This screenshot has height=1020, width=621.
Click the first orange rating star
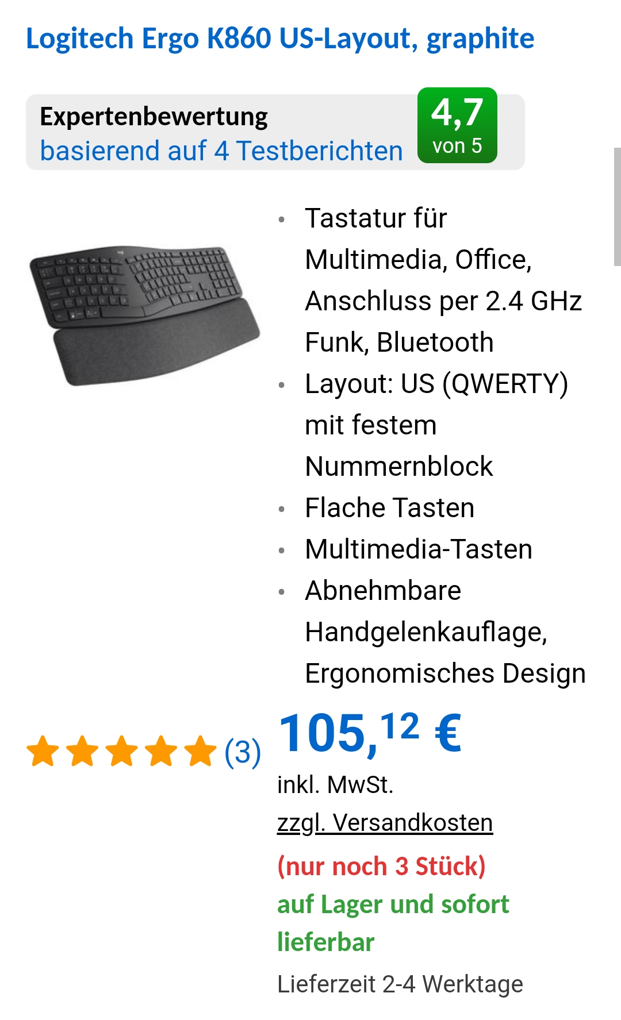[x=43, y=751]
